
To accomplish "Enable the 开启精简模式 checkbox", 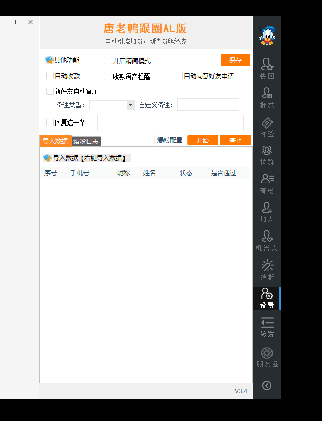I will pyautogui.click(x=108, y=60).
